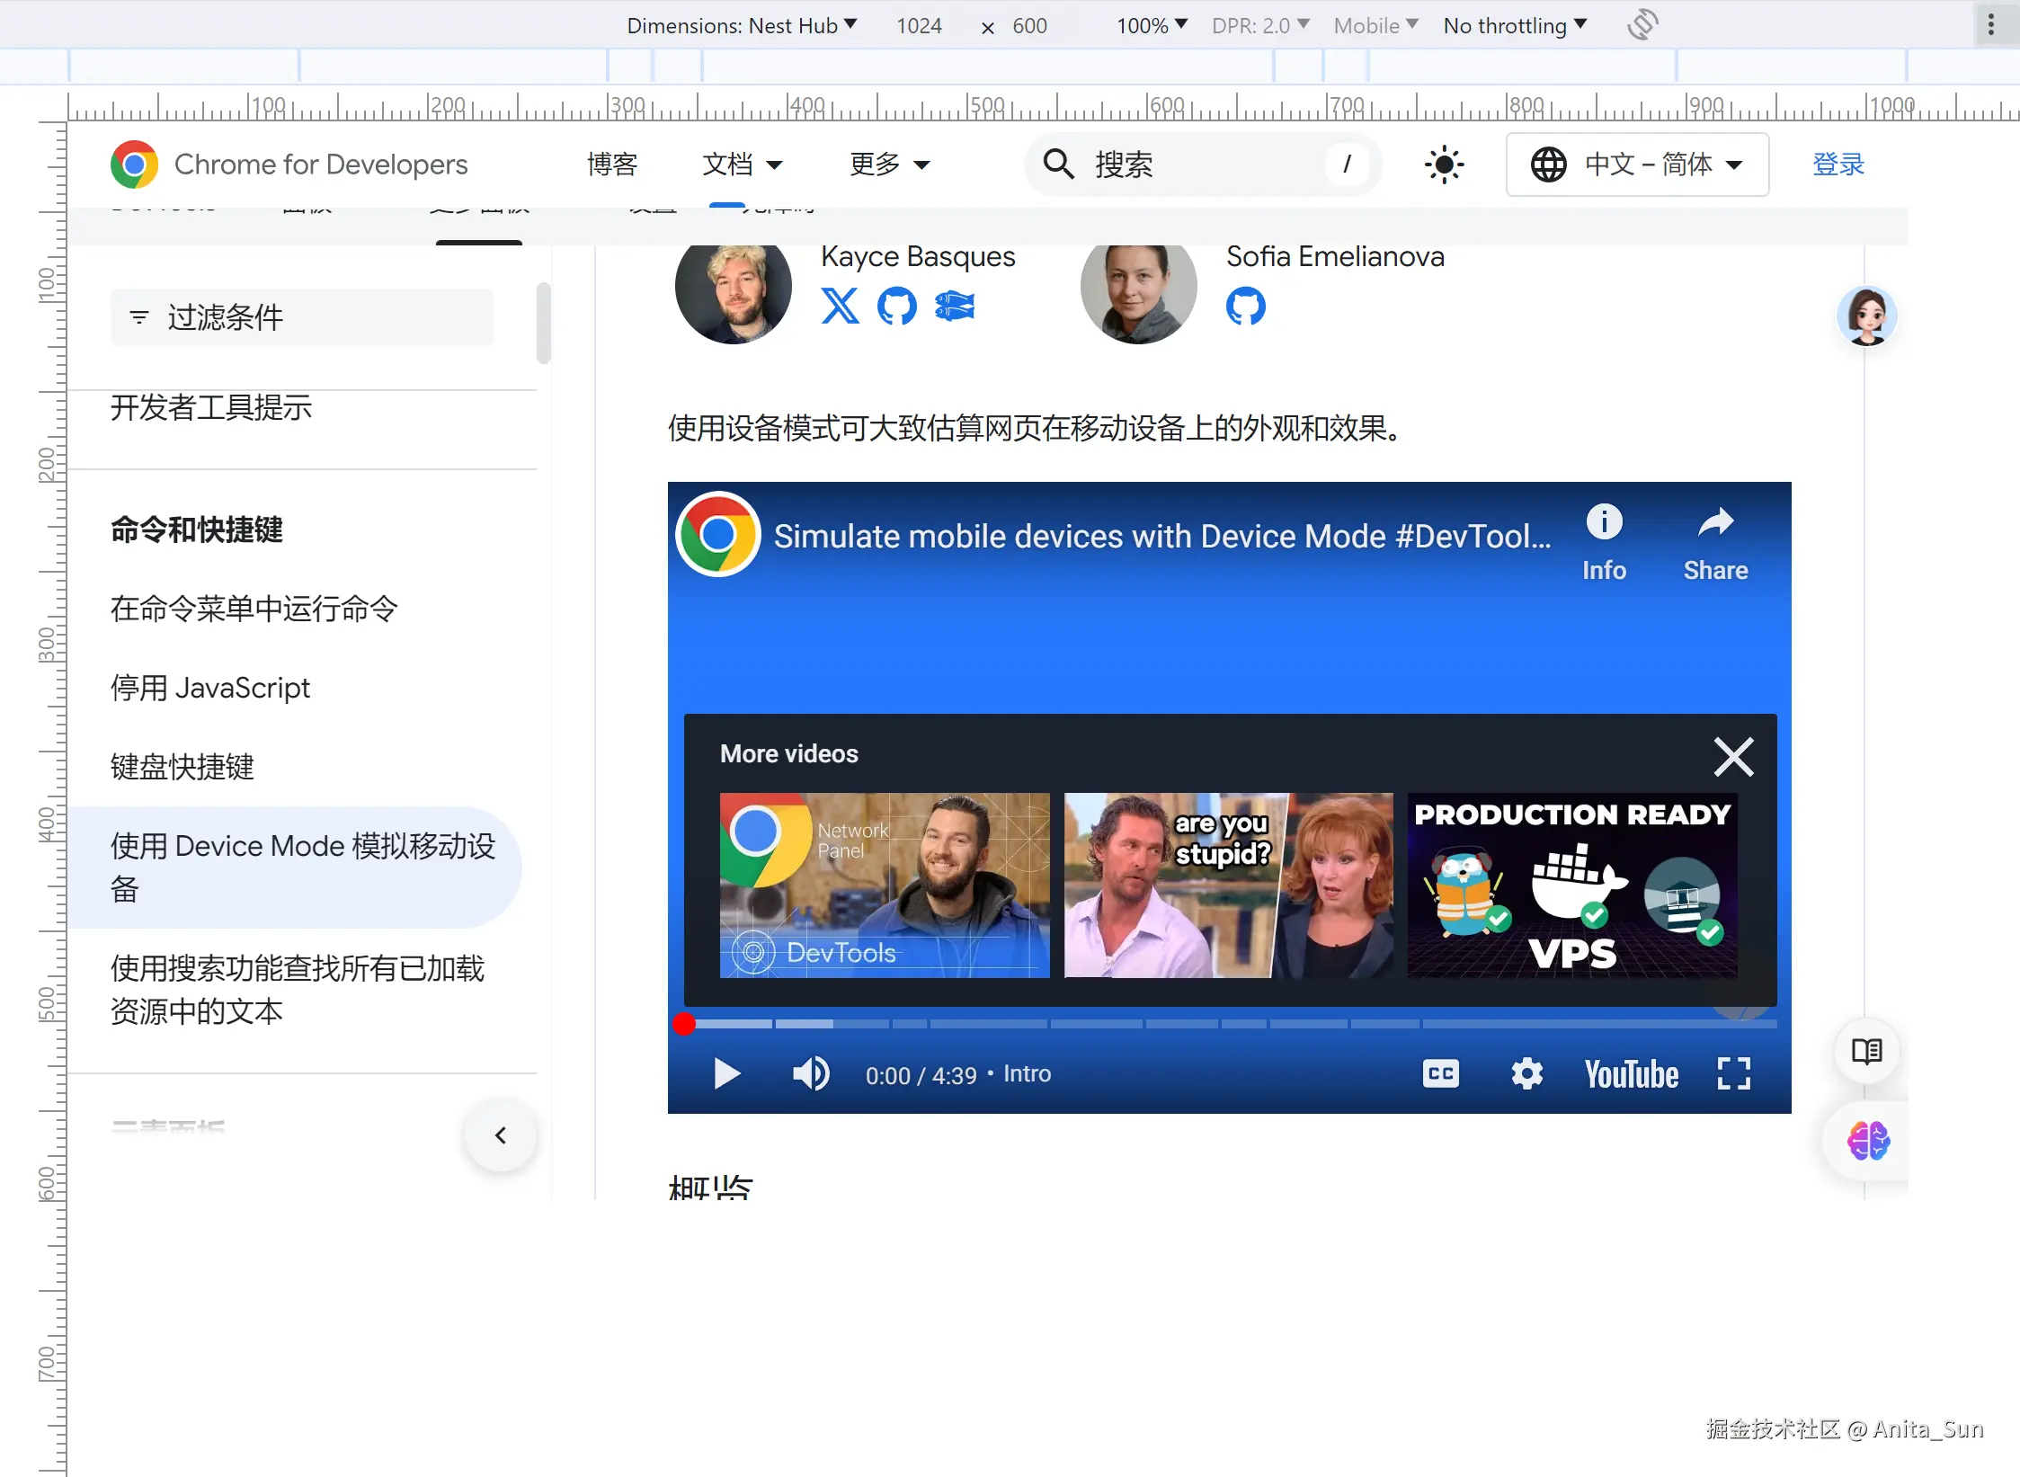Screen dimensions: 2020x1477
Task: Open the 中文 – 简体 language selector
Action: (1637, 165)
